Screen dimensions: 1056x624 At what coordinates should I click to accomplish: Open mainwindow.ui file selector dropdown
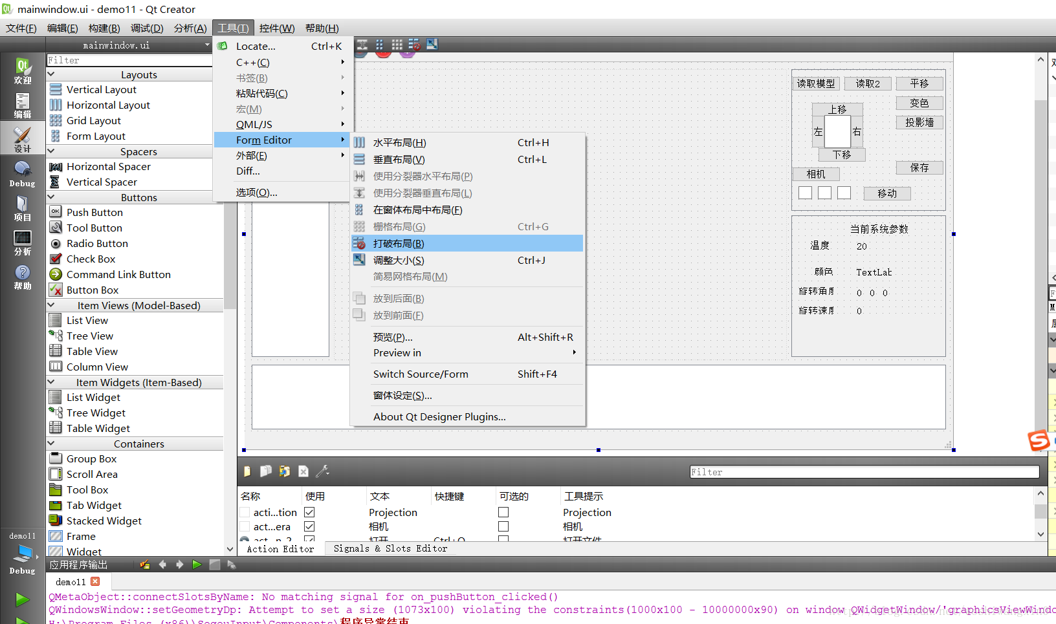(129, 45)
